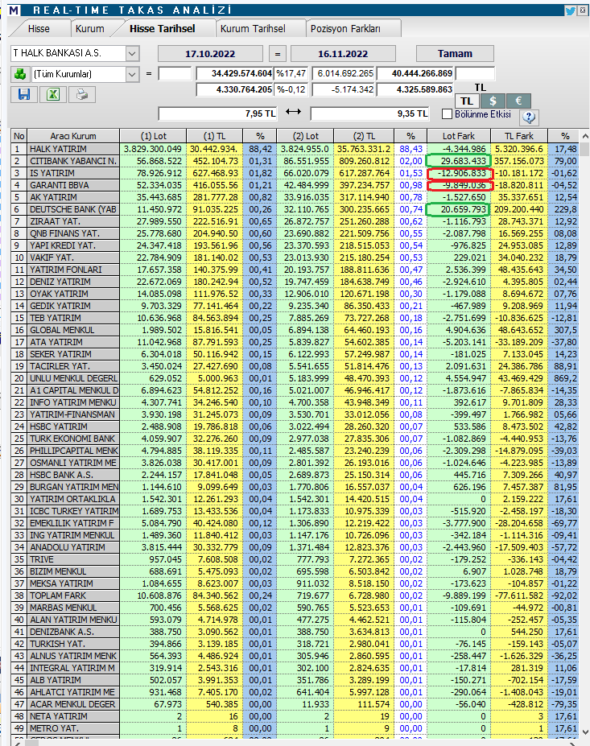
Task: Expand the Tüm Kurumlar dropdown
Action: click(x=132, y=74)
